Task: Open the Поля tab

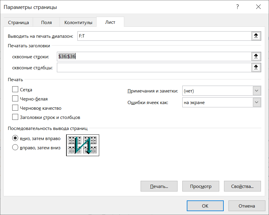Action: point(46,22)
